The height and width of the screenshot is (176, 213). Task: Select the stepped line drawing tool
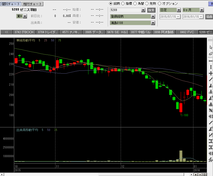point(211,123)
